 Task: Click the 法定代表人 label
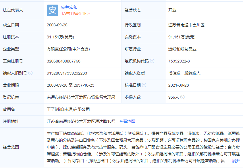[13, 10]
